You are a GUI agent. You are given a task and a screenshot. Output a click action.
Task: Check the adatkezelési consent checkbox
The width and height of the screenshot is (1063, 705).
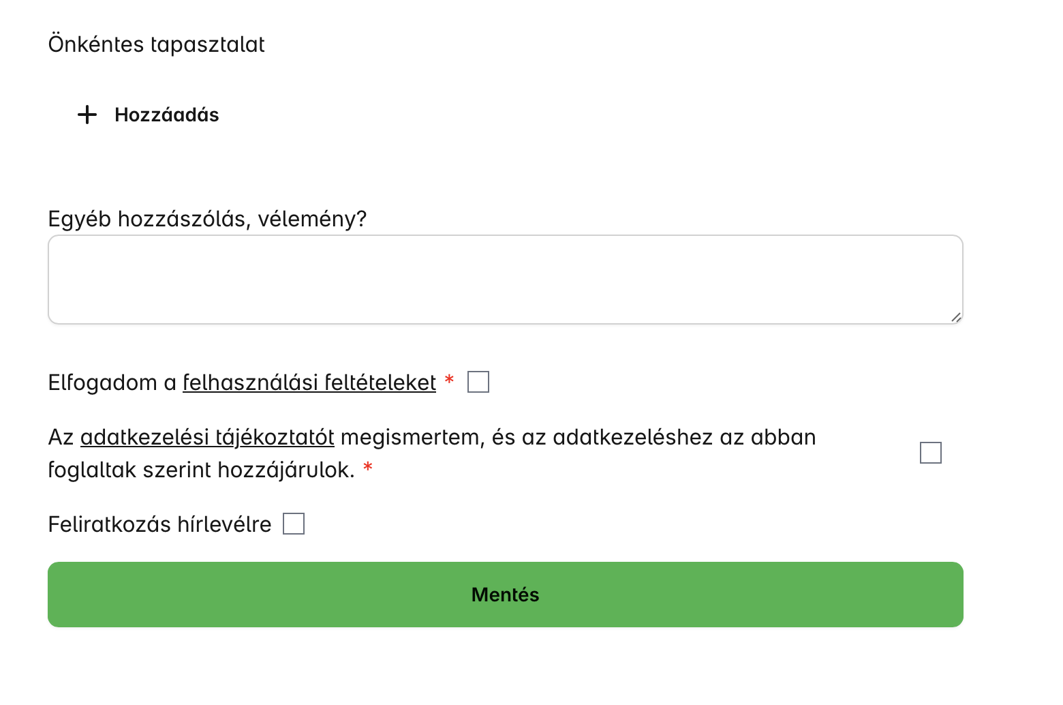pyautogui.click(x=930, y=453)
